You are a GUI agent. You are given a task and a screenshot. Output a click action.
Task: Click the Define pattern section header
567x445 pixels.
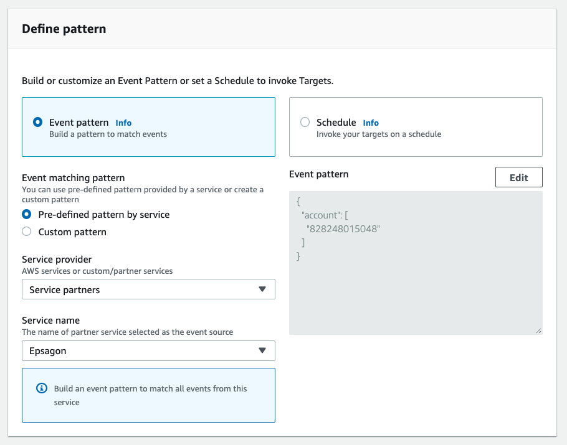click(64, 29)
